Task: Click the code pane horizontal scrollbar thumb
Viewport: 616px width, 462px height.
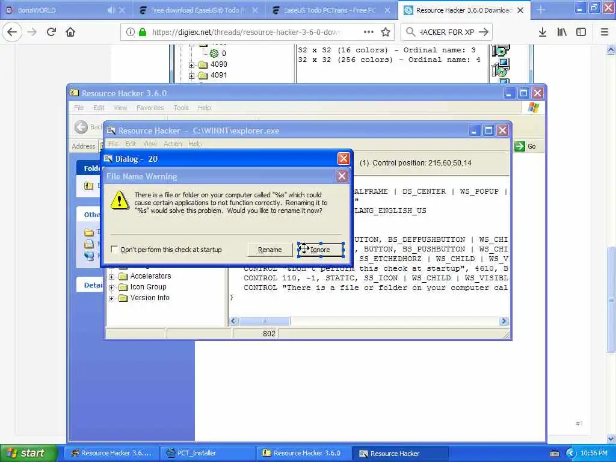Action: click(265, 321)
